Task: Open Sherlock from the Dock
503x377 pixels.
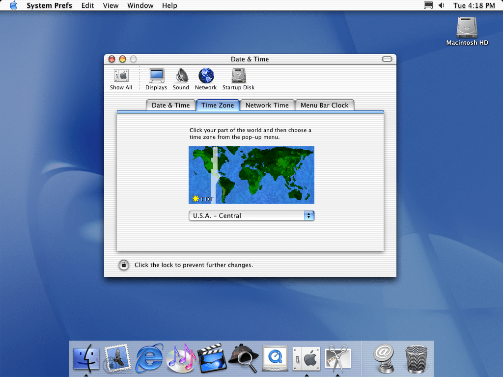Action: tap(243, 358)
